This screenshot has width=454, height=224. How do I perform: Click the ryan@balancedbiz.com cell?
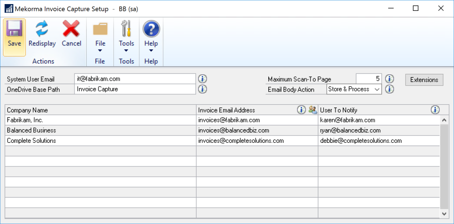tap(379, 130)
